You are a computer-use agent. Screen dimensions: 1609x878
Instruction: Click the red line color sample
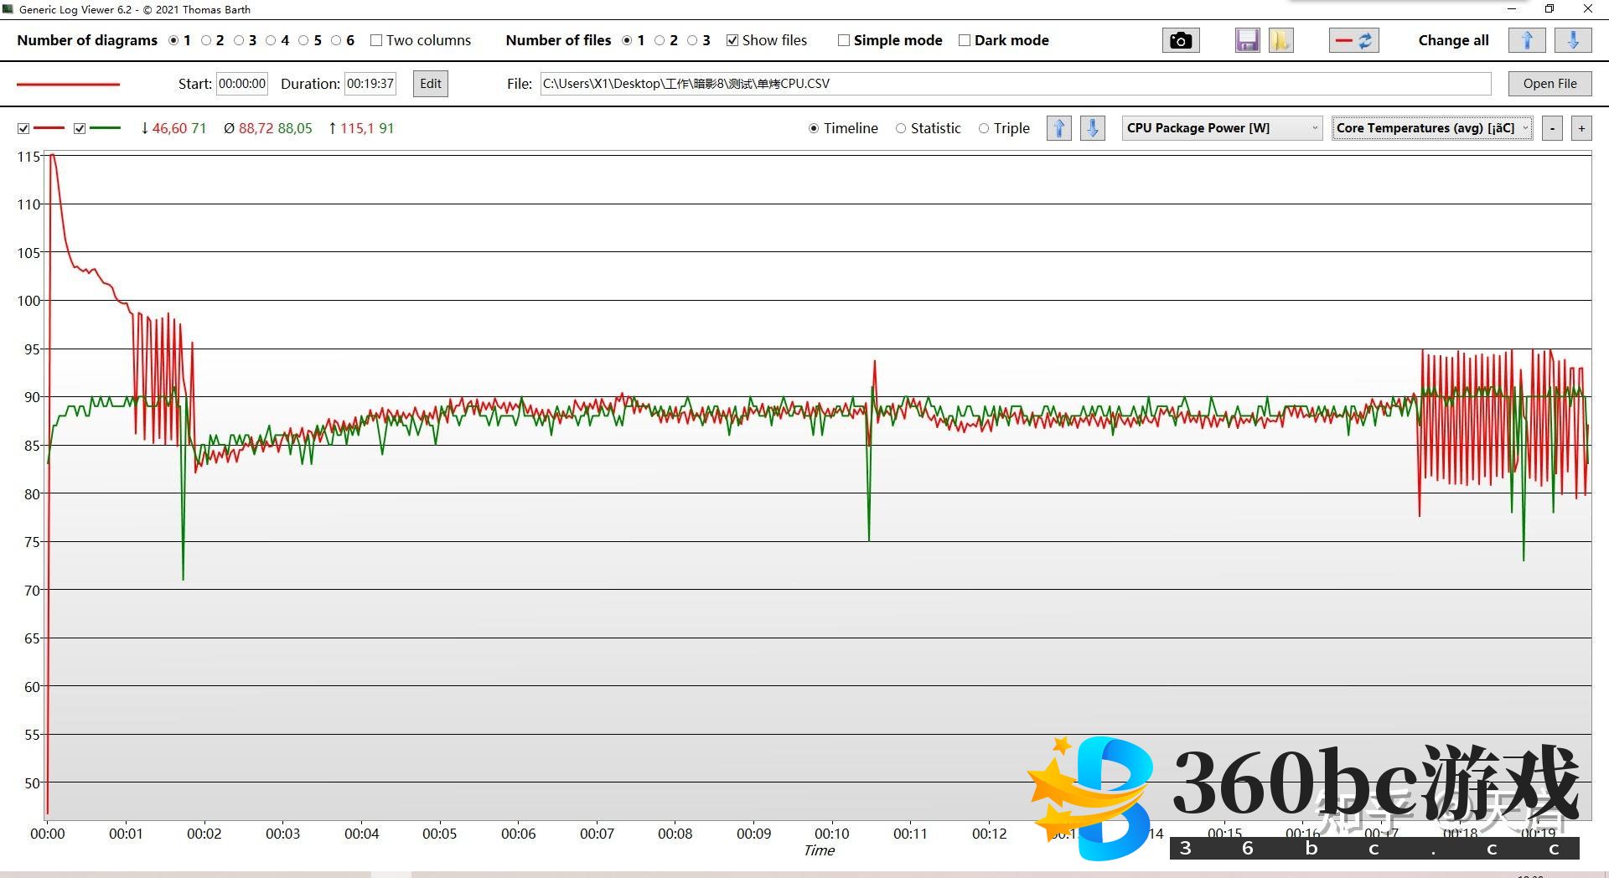click(69, 84)
